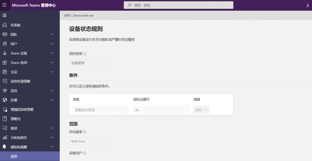Click the 分析和报告 chart icon

tap(5, 137)
